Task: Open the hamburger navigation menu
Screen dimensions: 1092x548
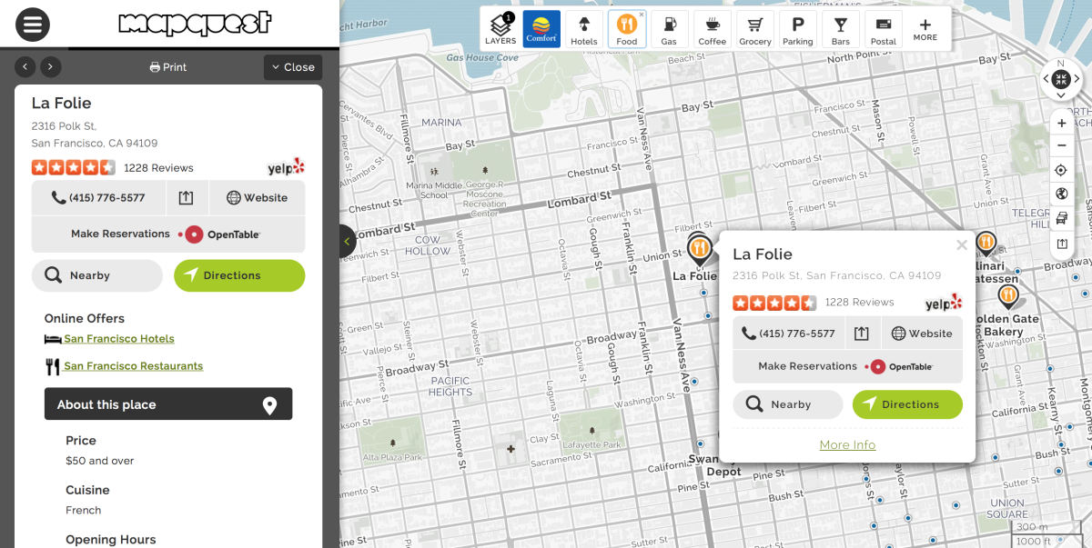Action: coord(32,25)
